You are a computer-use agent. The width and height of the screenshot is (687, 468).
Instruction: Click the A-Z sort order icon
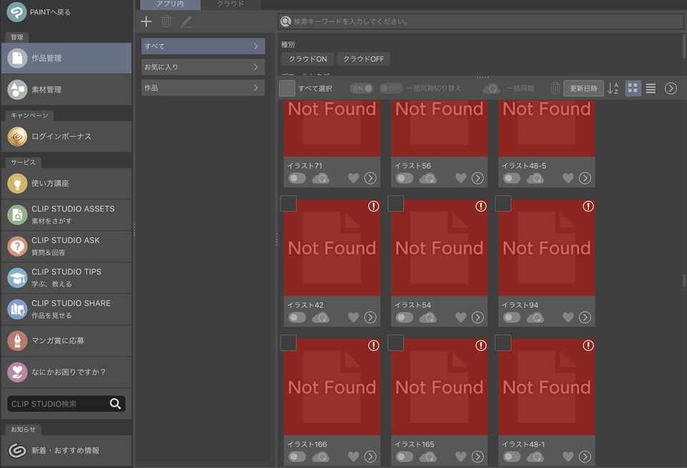[x=613, y=89]
